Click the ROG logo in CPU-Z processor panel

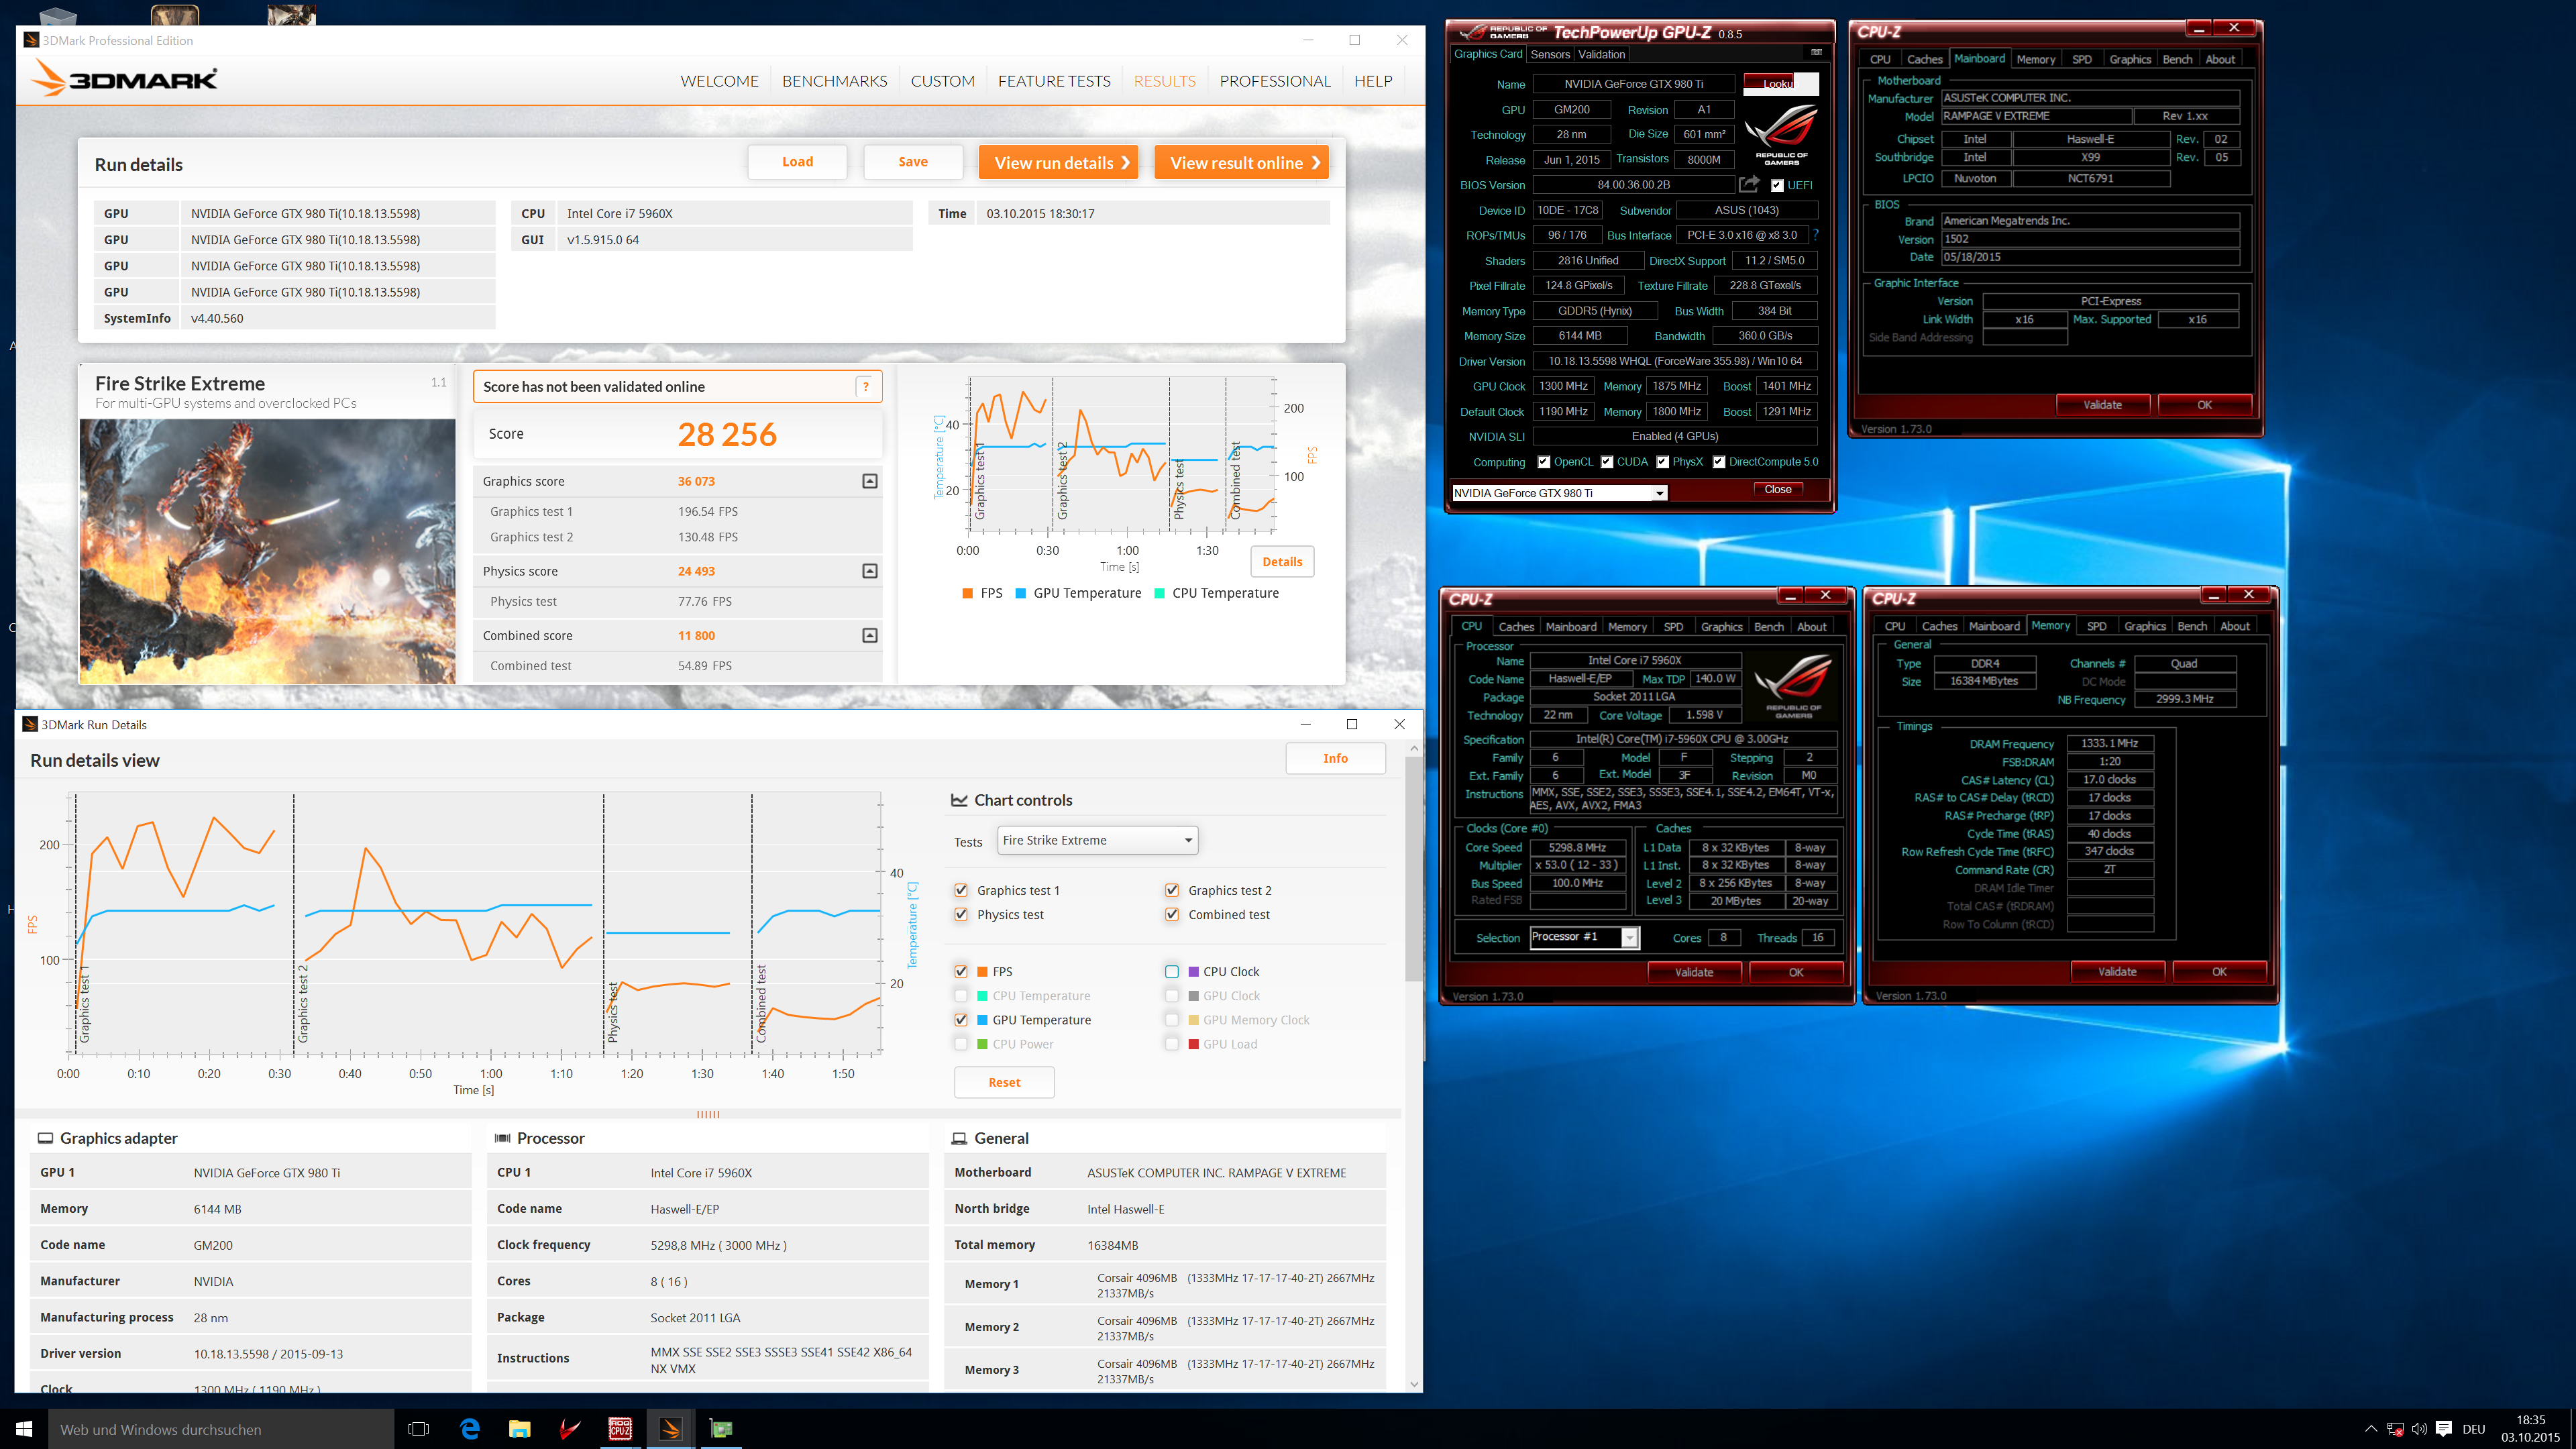[x=1793, y=685]
